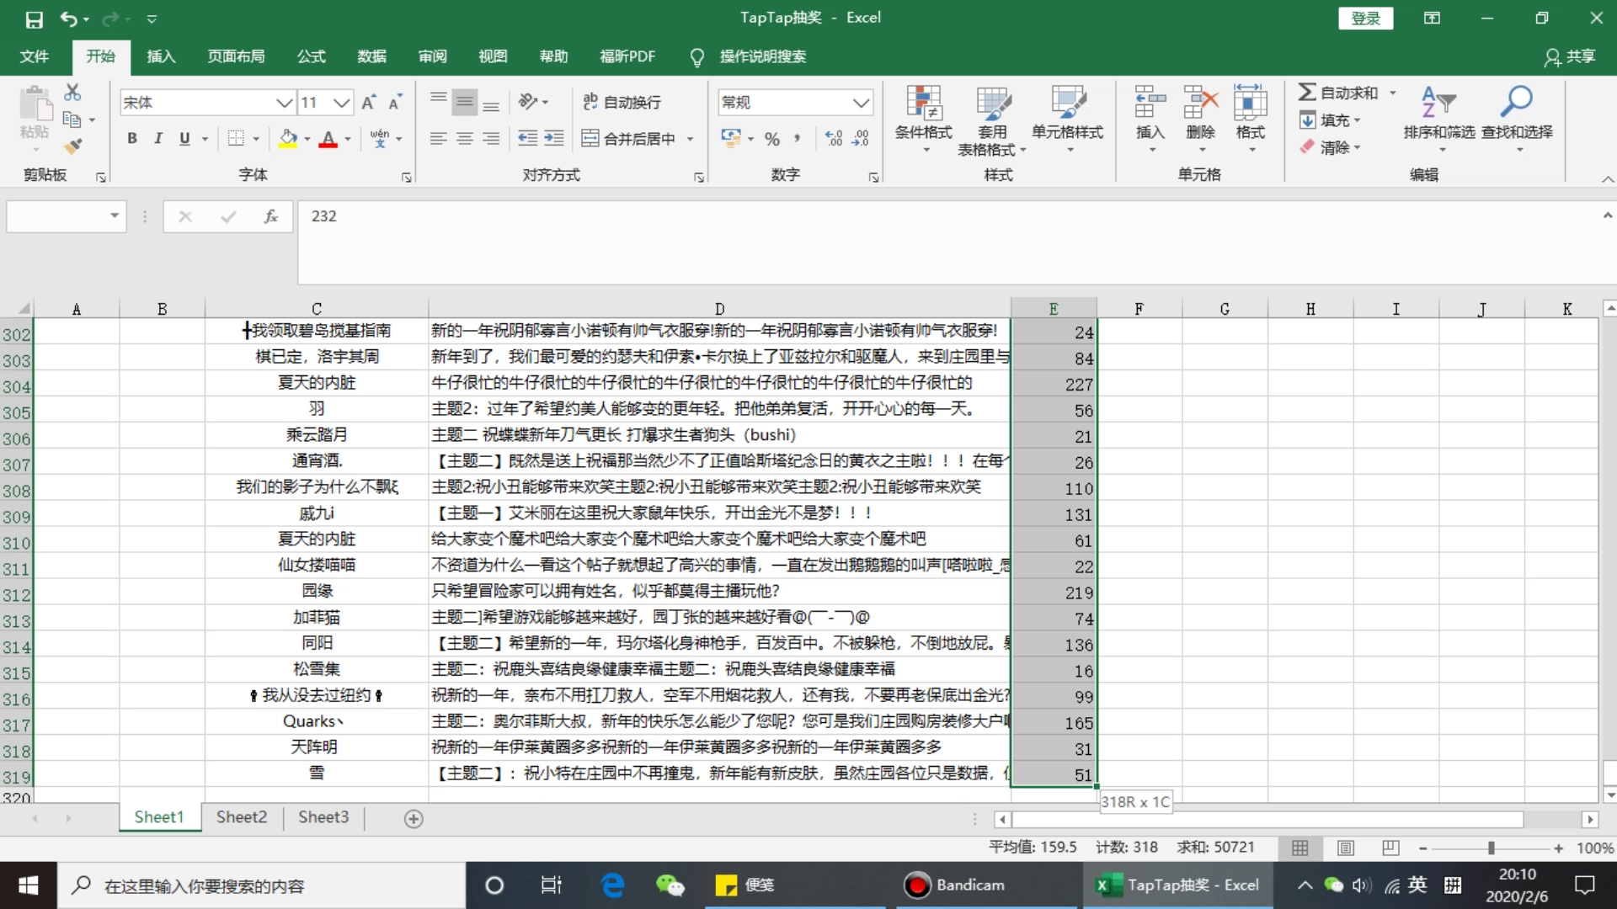Open the font name dropdown (宋体)

pos(284,103)
